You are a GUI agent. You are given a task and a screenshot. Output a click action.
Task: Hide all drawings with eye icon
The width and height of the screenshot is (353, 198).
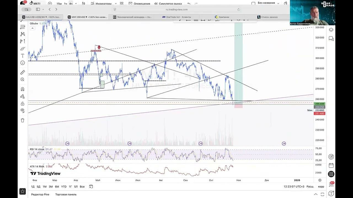click(x=23, y=111)
